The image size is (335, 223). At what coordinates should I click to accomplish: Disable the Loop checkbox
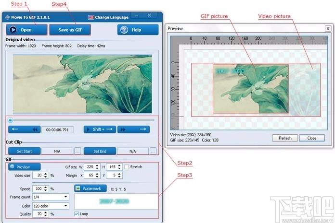[x=77, y=214]
